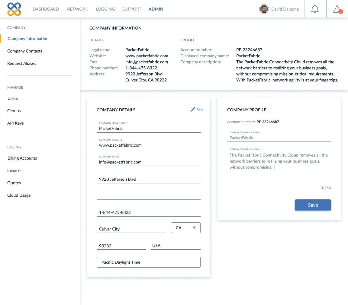Go to the NETWORK menu
The image size is (348, 305).
coord(77,9)
